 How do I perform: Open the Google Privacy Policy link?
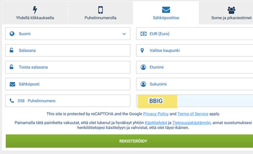(156, 114)
